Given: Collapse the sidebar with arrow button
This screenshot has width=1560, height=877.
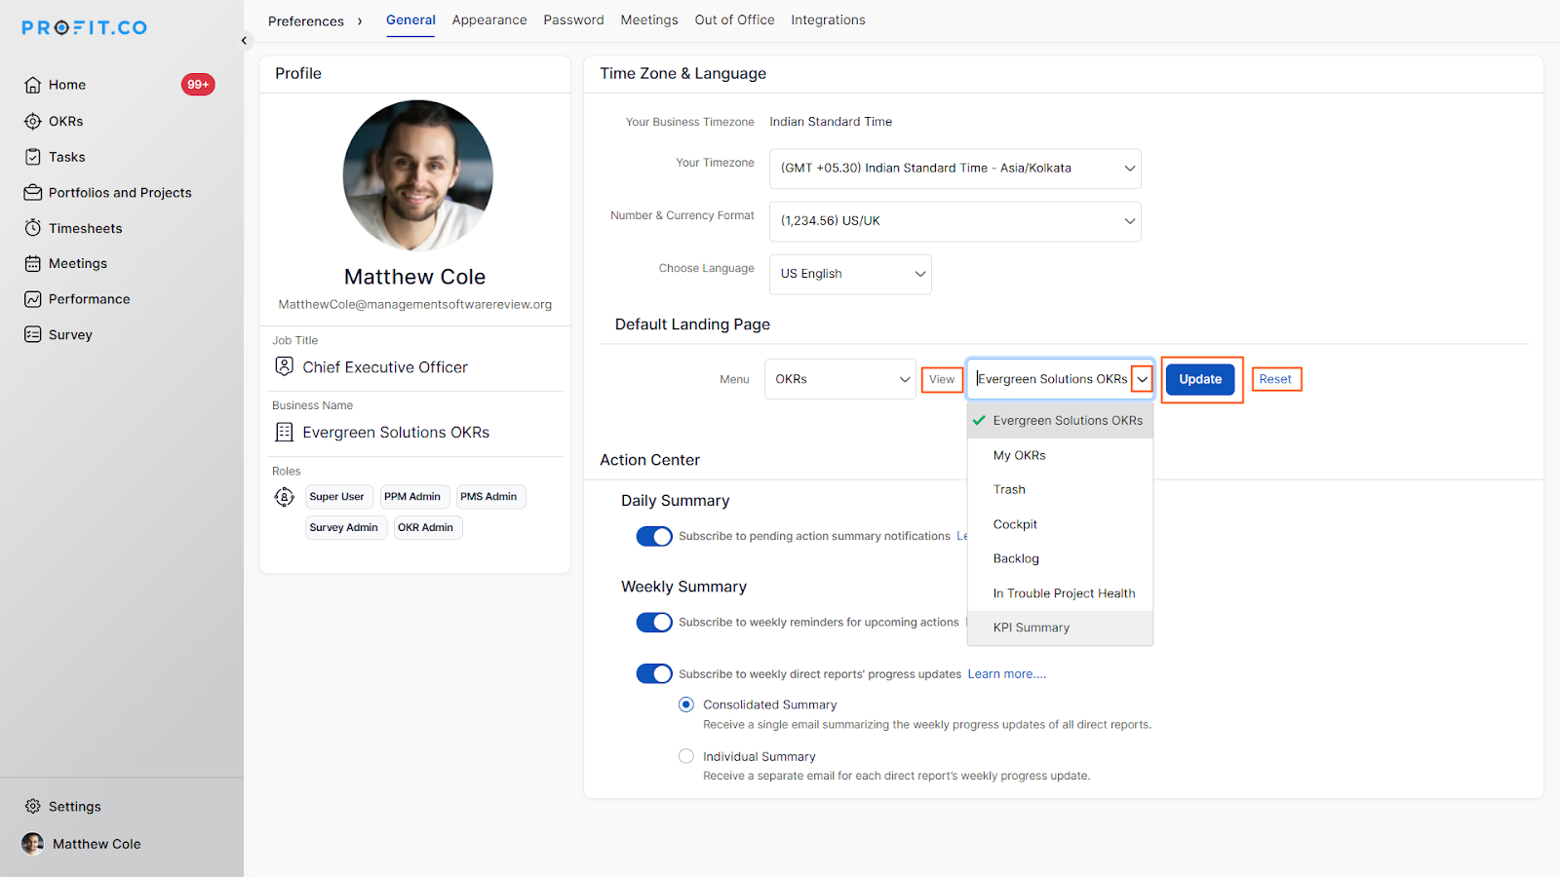Looking at the screenshot, I should point(244,41).
